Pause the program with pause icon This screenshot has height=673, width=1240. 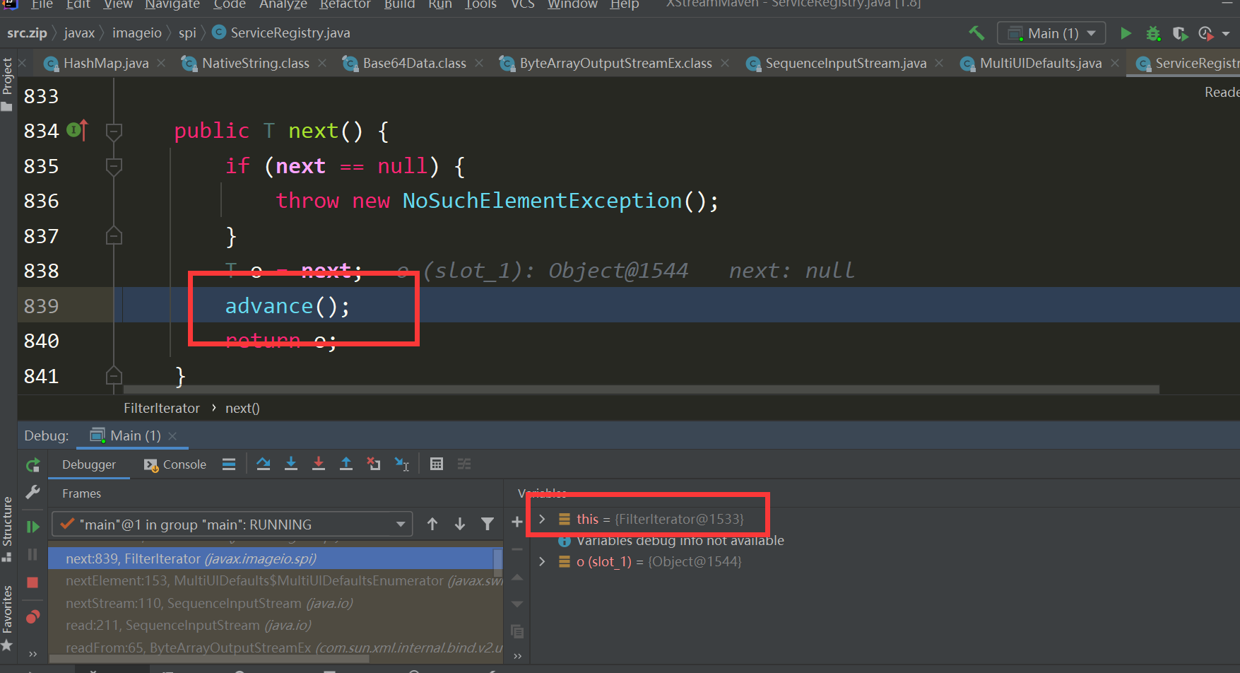[33, 554]
